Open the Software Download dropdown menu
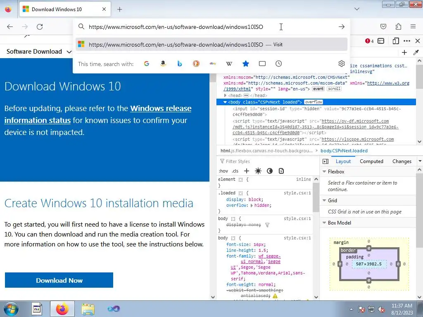The height and width of the screenshot is (317, 423). 39,52
